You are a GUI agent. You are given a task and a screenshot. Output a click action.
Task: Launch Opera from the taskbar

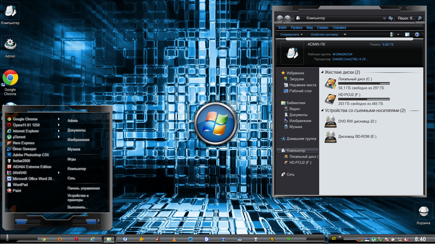point(76,239)
